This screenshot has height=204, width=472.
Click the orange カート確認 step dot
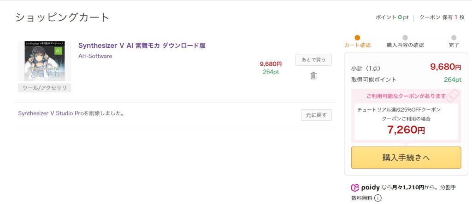[x=357, y=38]
